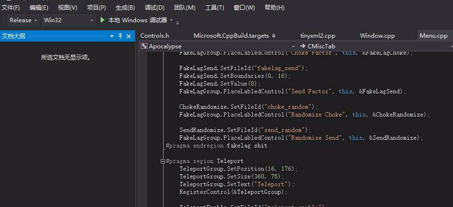Switch to the Microsoft.CppBuild.targets tab
The image size is (453, 207).
tap(231, 36)
